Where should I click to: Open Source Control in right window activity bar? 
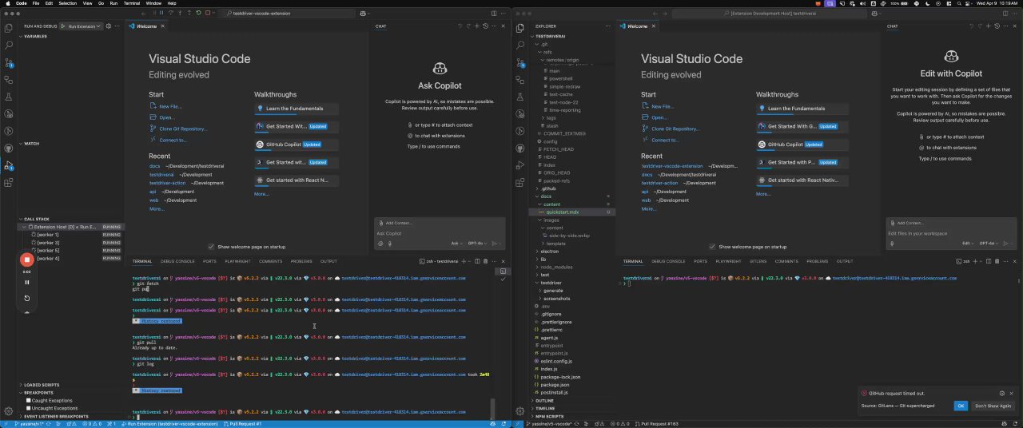[x=521, y=62]
